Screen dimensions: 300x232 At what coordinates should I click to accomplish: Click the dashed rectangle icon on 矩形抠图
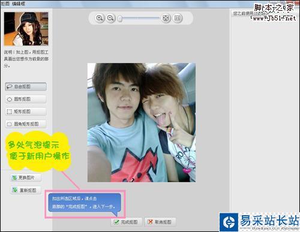click(9, 112)
